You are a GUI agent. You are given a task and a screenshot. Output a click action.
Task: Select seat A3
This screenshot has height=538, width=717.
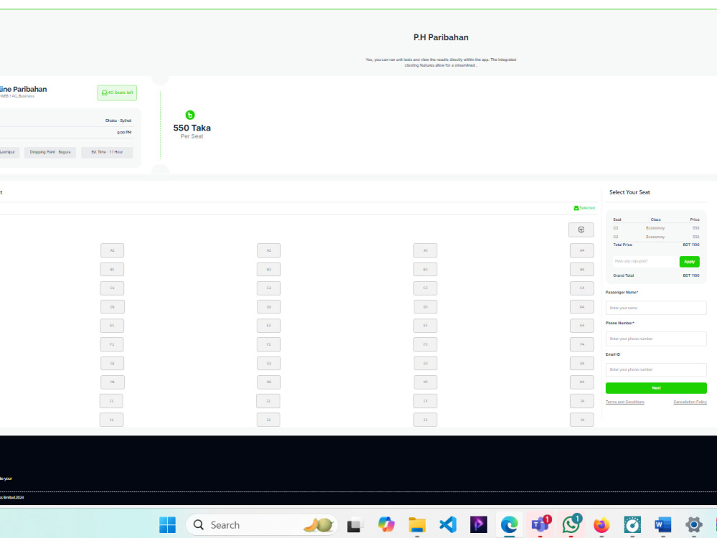click(x=425, y=250)
